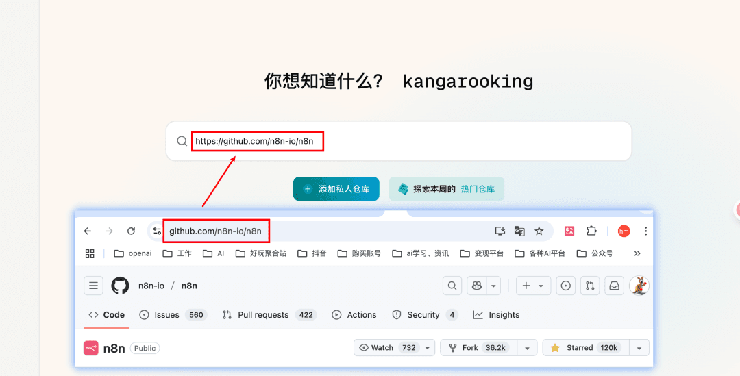Click the browser back arrow
The width and height of the screenshot is (740, 376).
point(87,231)
